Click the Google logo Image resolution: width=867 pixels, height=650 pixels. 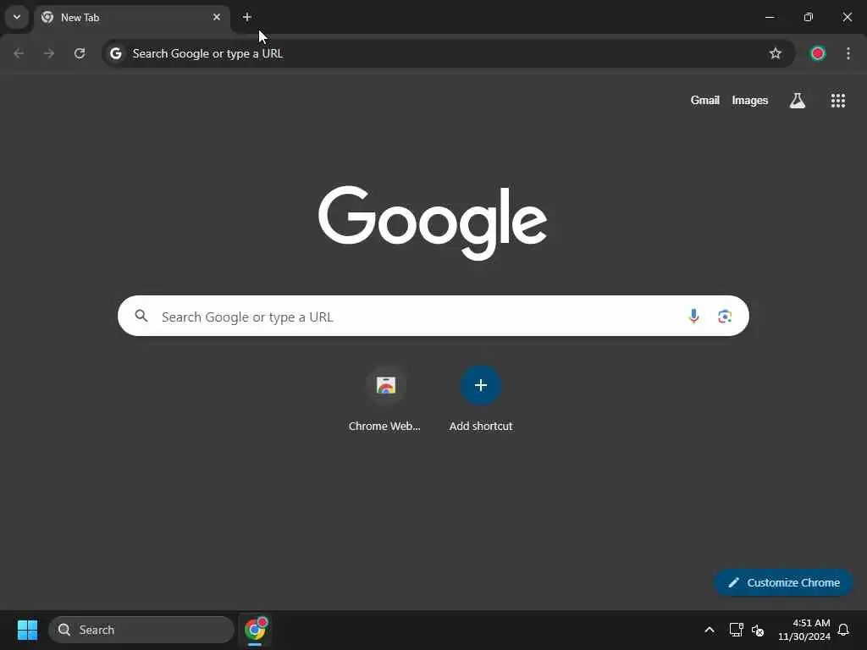coord(433,223)
